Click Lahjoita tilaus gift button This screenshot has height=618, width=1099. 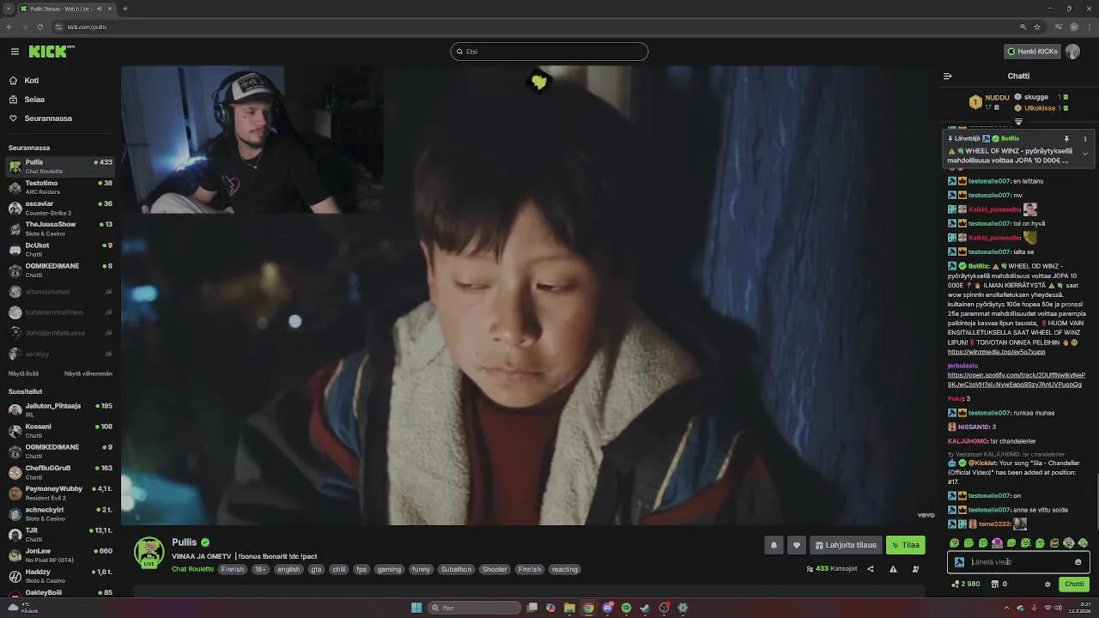[x=846, y=545]
